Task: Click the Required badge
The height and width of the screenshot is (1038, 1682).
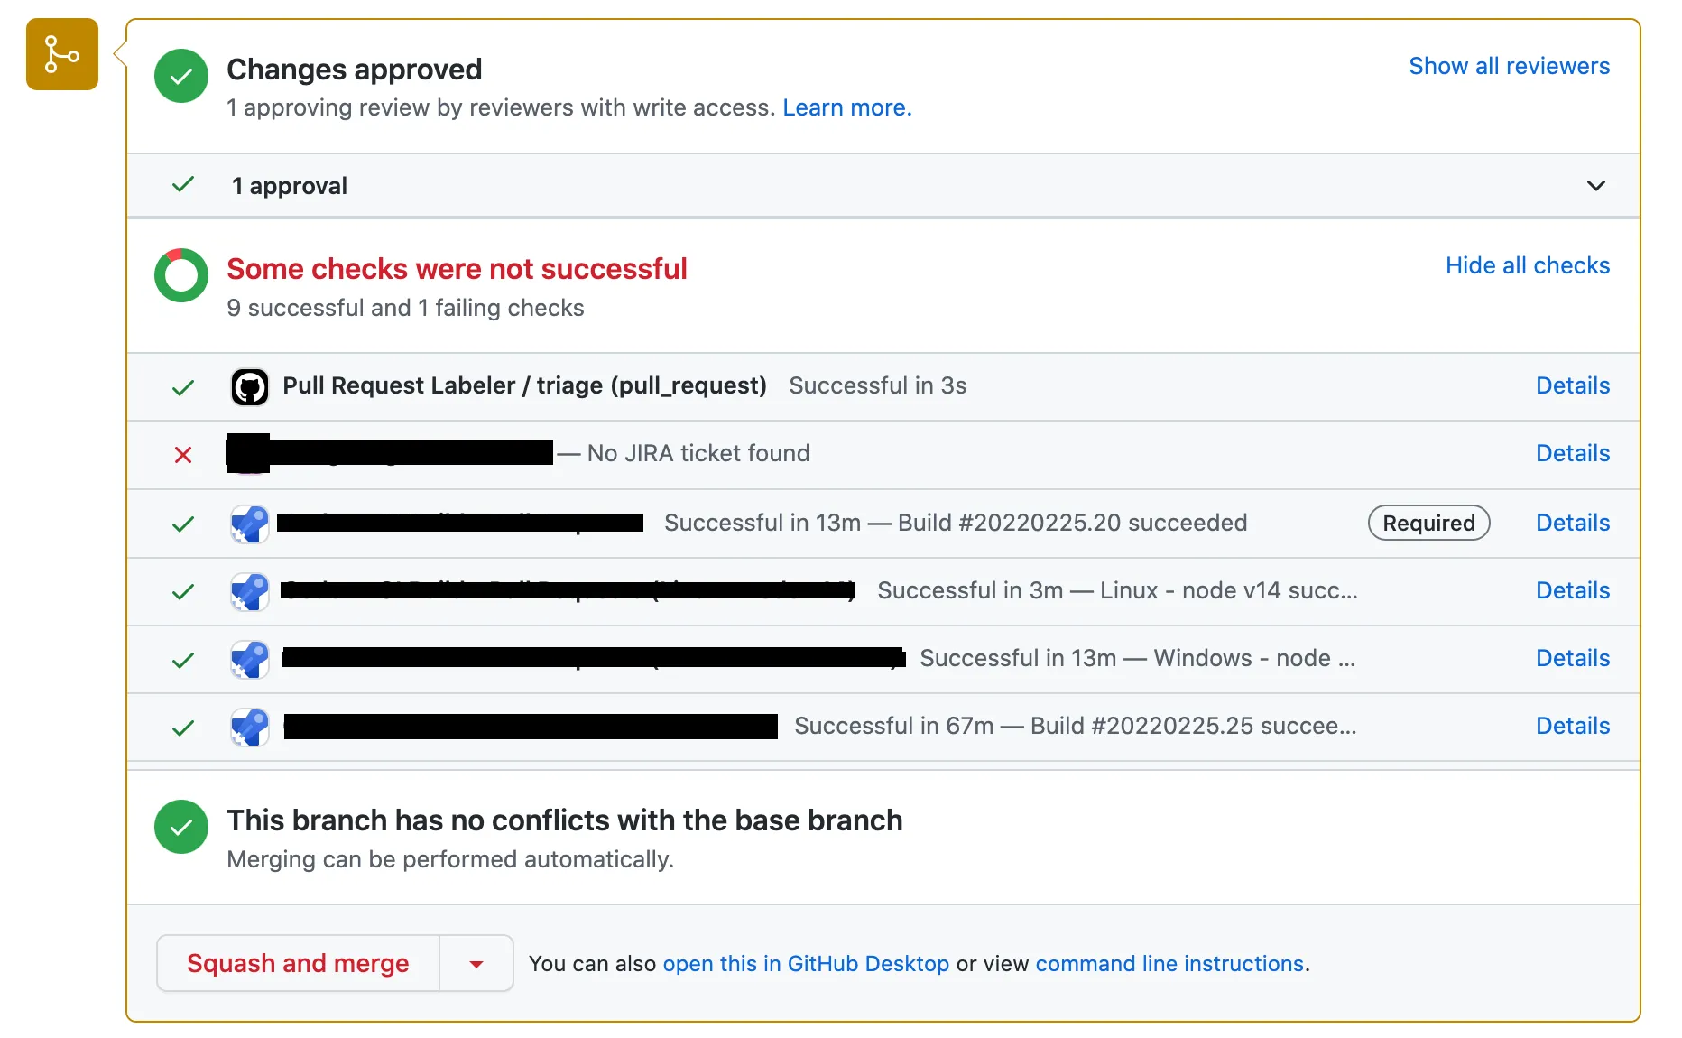Action: click(1428, 524)
